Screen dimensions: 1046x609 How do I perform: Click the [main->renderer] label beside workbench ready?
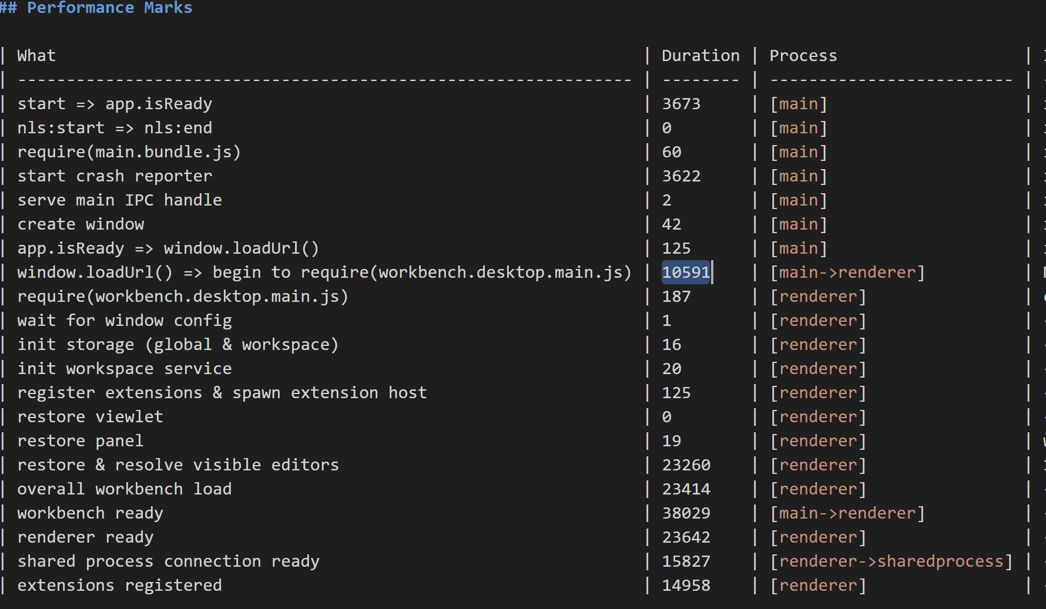[847, 513]
